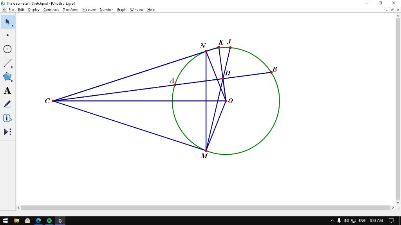Viewport: 401px width, 225px height.
Task: Click the Sketchpad taskbar icon
Action: [x=60, y=221]
